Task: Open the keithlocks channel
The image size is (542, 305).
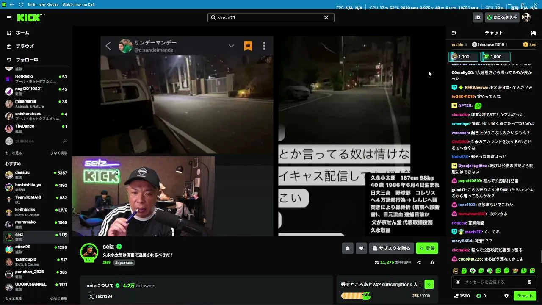Action: click(36, 212)
